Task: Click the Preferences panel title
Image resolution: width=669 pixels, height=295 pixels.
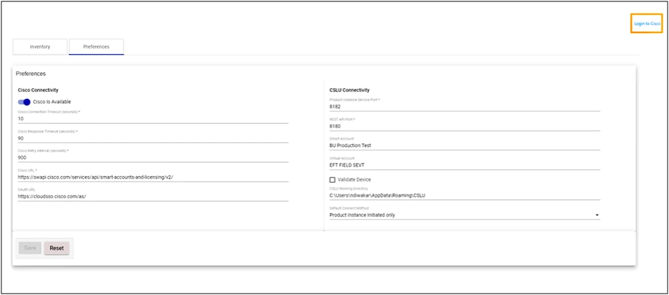Action: click(31, 74)
